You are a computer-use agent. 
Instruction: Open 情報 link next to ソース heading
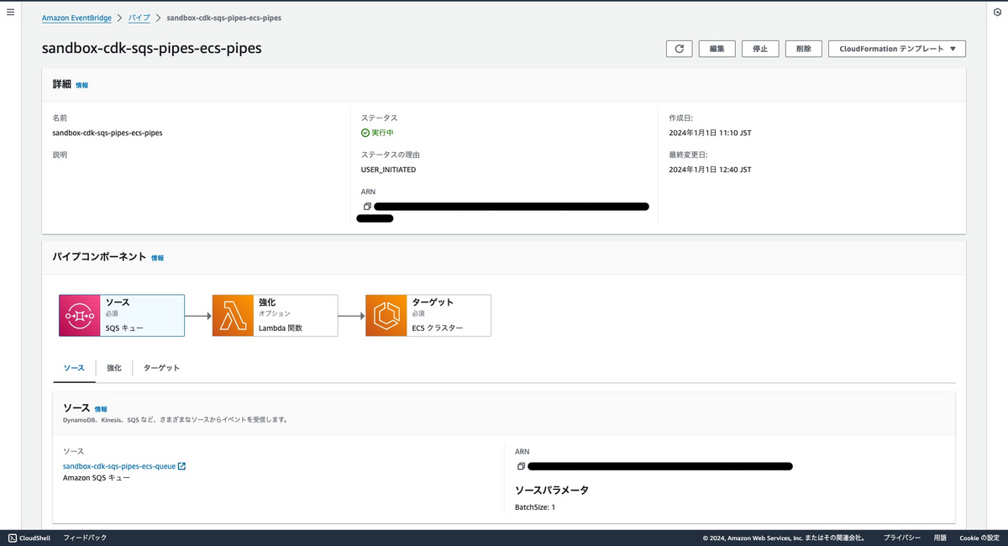(101, 409)
